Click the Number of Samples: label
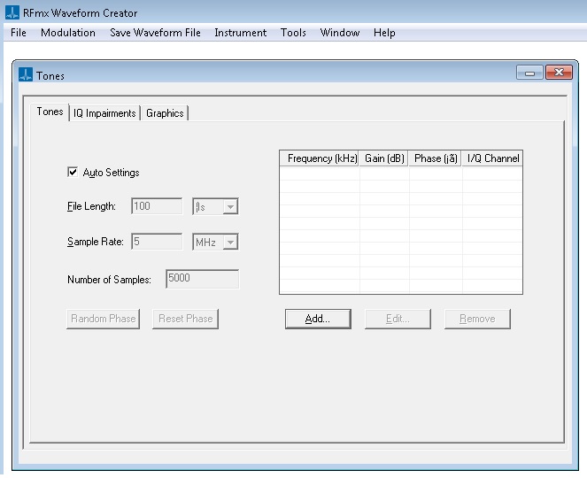 [x=109, y=280]
